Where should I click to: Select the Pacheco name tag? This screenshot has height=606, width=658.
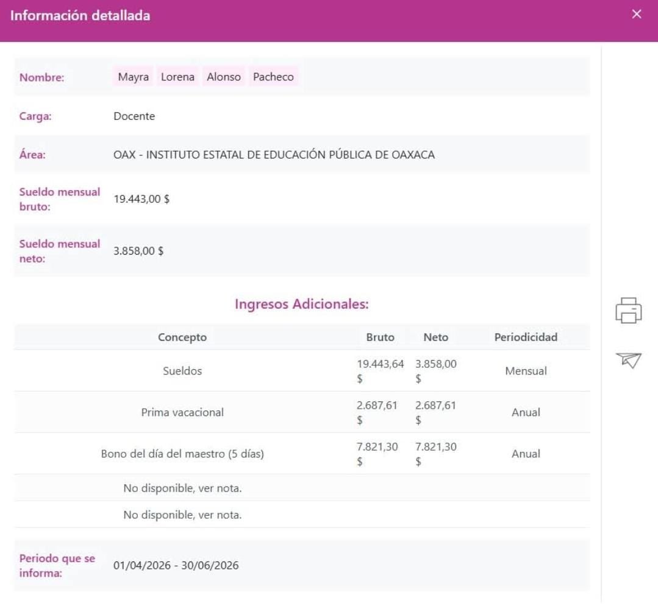click(273, 77)
